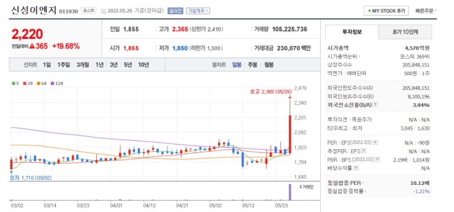Select the 5년 line chart range
Viewport: 454px width, 212px height.
pos(127,65)
